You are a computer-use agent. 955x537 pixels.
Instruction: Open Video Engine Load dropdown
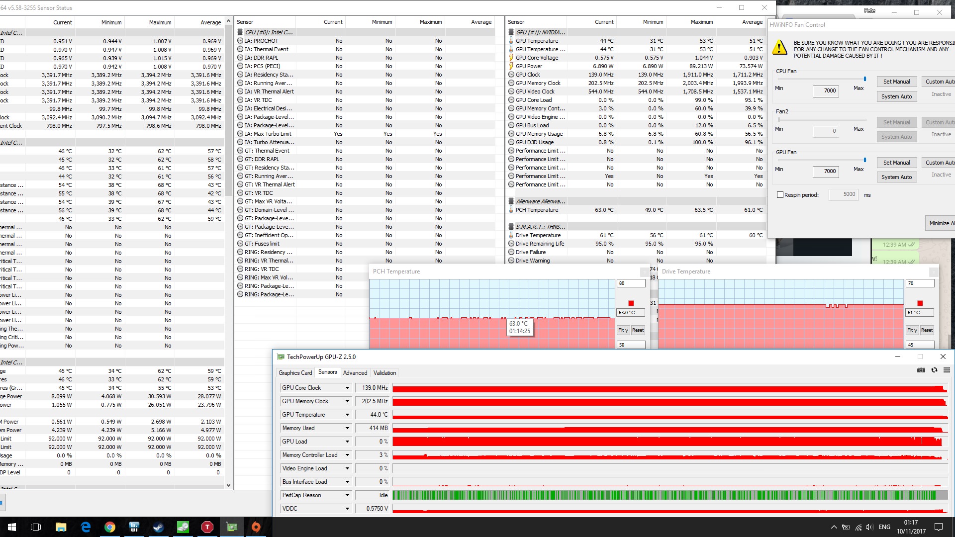pos(347,468)
